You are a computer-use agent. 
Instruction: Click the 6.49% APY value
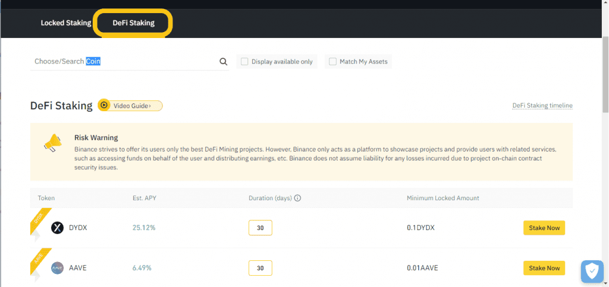(x=142, y=268)
